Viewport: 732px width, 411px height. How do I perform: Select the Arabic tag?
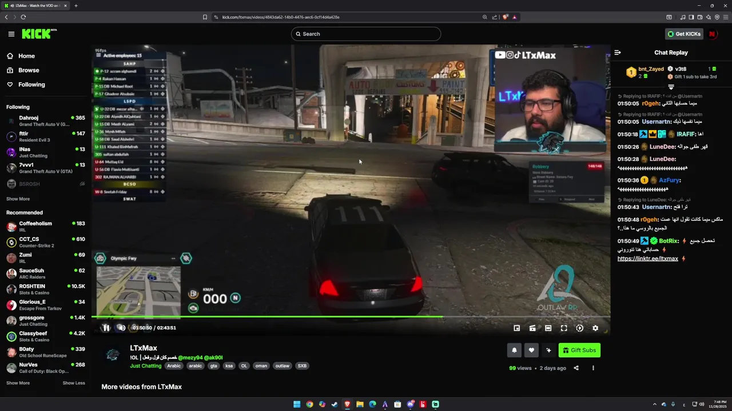[174, 366]
